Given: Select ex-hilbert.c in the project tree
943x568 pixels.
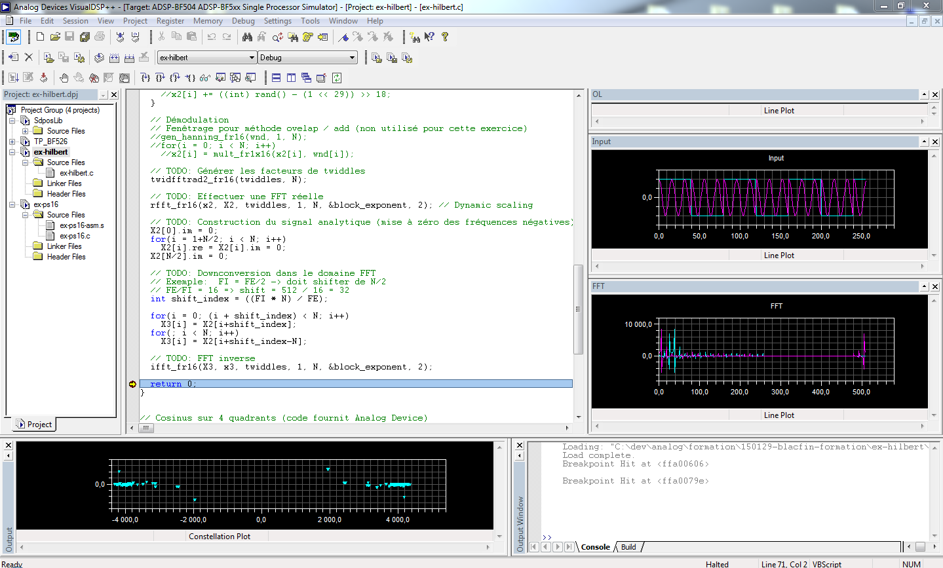Looking at the screenshot, I should [76, 173].
